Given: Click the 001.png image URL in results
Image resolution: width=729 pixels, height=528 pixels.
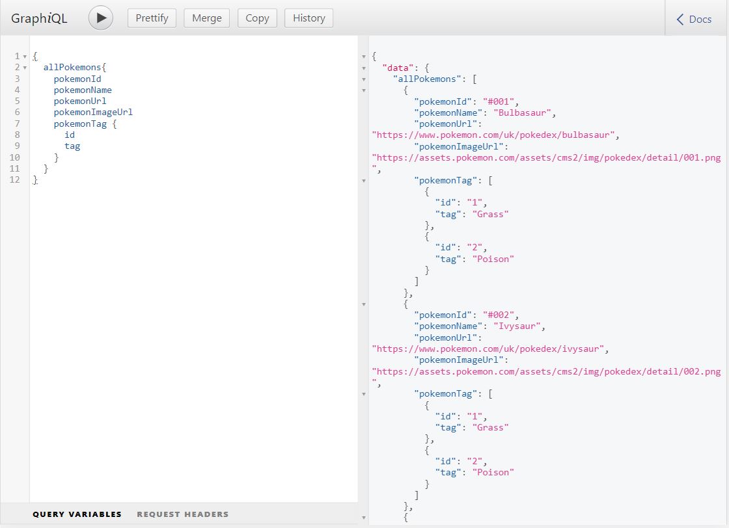Looking at the screenshot, I should click(546, 158).
